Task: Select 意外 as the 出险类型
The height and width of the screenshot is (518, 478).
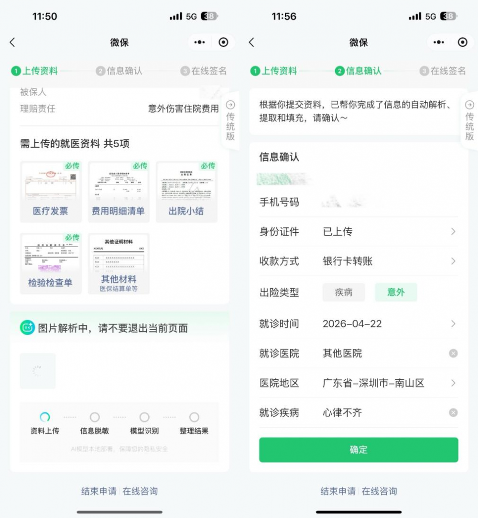Action: [396, 292]
